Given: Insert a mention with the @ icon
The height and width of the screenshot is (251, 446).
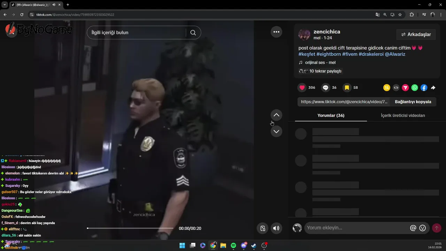Looking at the screenshot, I should coord(413,228).
